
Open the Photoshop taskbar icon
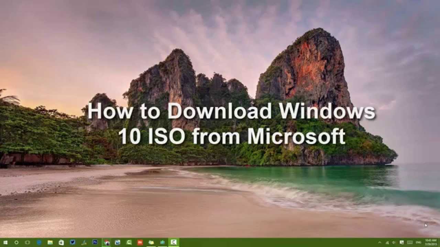pyautogui.click(x=95, y=242)
